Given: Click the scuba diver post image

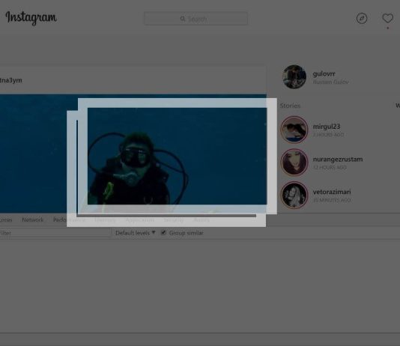Looking at the screenshot, I should coord(133,154).
